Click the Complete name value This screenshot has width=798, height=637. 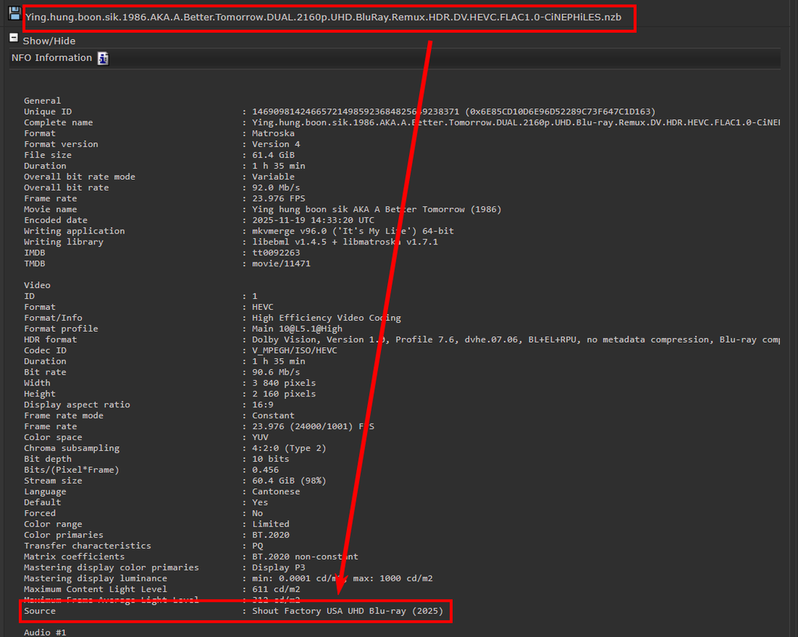click(516, 122)
